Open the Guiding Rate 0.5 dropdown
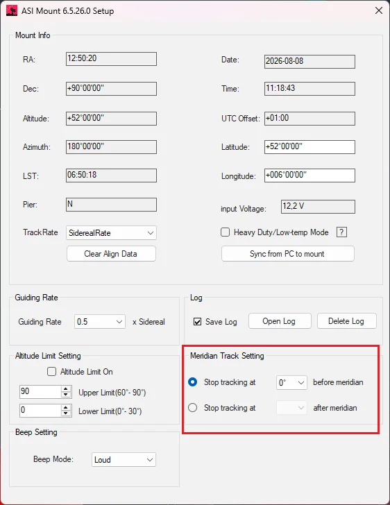390x505 pixels. [x=100, y=322]
